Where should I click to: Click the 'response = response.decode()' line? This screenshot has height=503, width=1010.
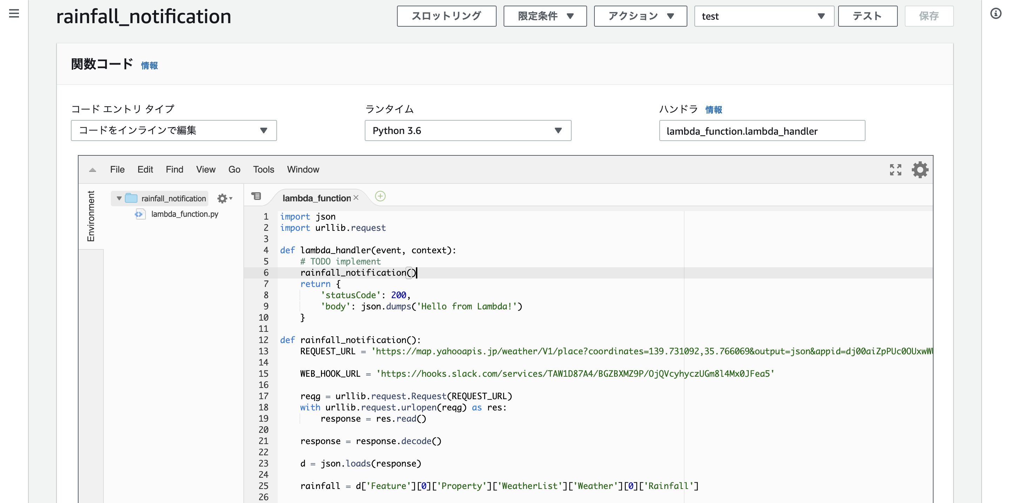[x=371, y=442]
